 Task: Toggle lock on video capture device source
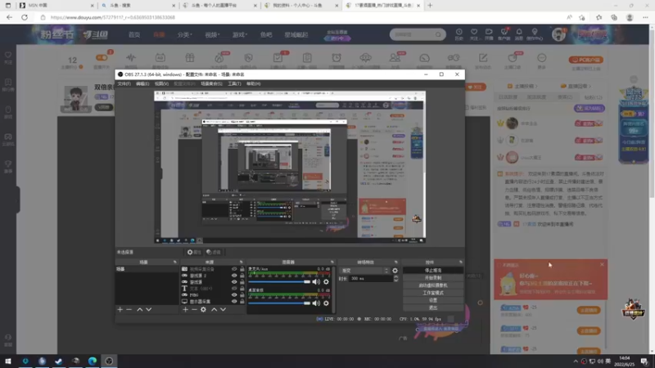(242, 269)
